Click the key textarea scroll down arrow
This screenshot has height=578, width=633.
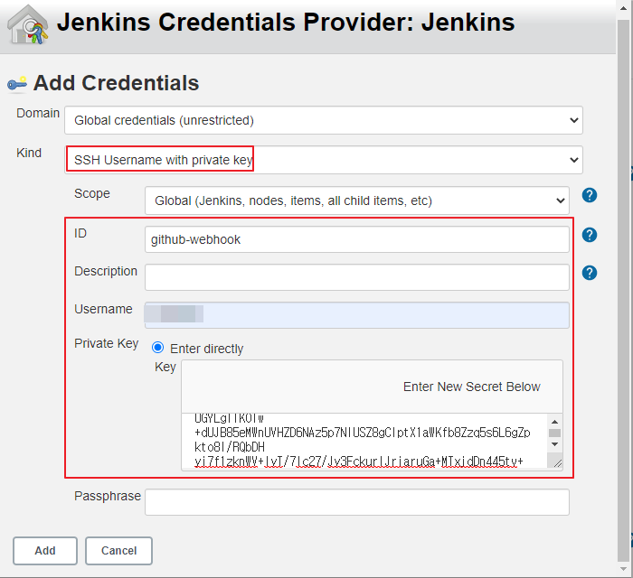(554, 444)
